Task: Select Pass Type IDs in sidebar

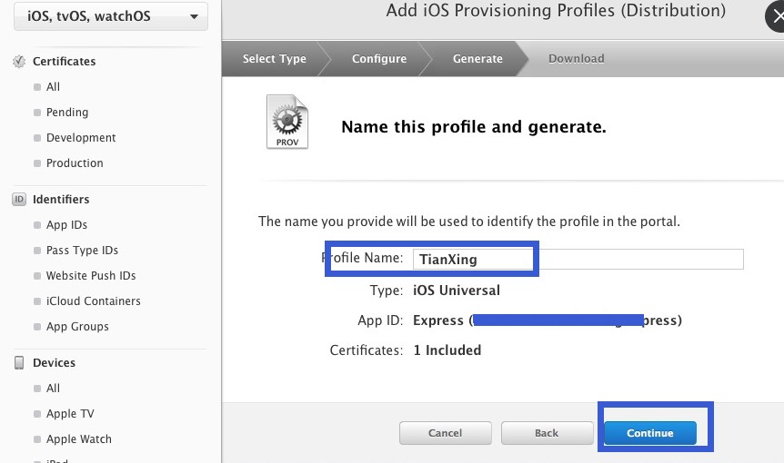Action: 82,251
